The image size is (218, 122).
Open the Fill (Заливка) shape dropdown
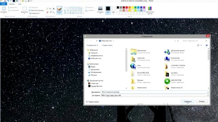[x=90, y=11]
